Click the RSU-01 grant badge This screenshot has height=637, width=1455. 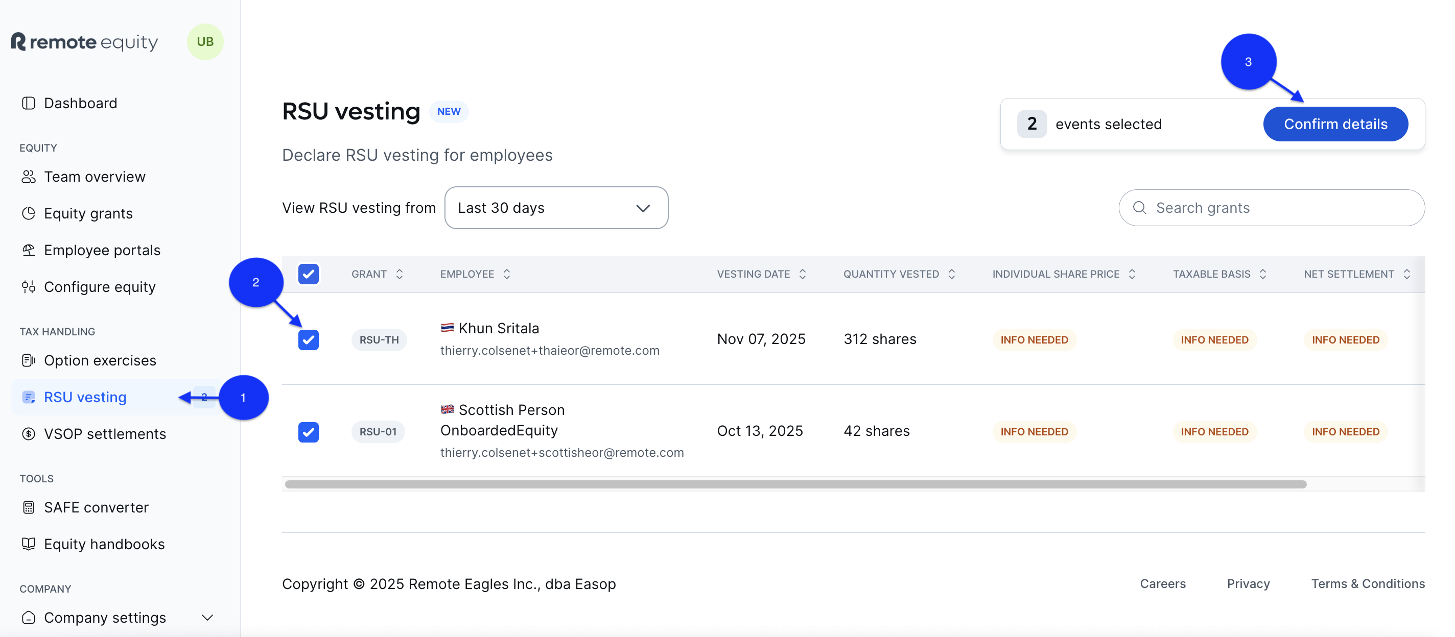pos(378,432)
